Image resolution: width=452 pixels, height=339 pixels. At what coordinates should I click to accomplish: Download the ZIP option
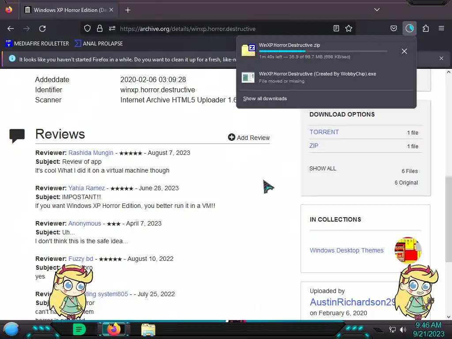(x=314, y=146)
